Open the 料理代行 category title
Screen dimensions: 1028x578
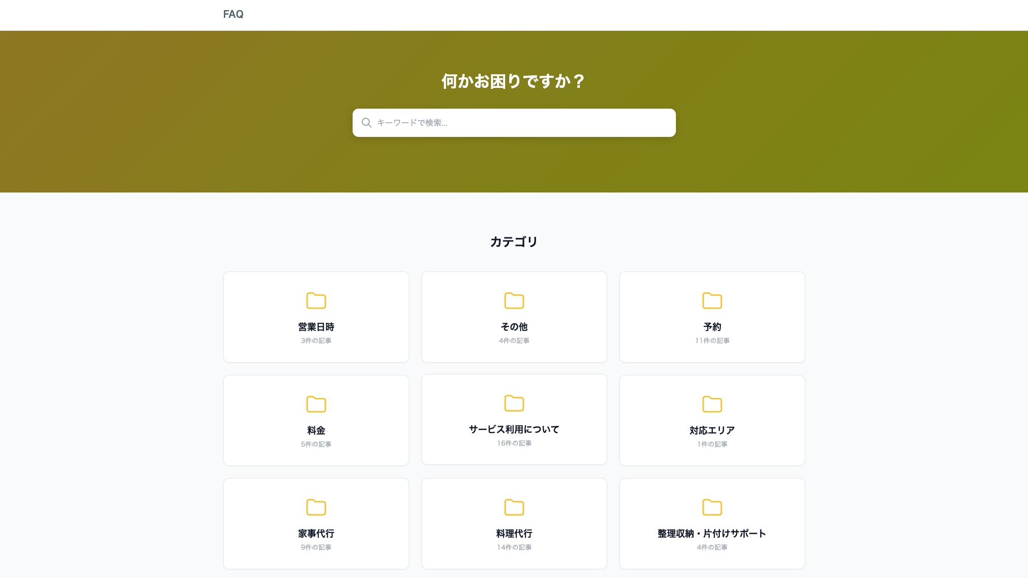click(514, 534)
